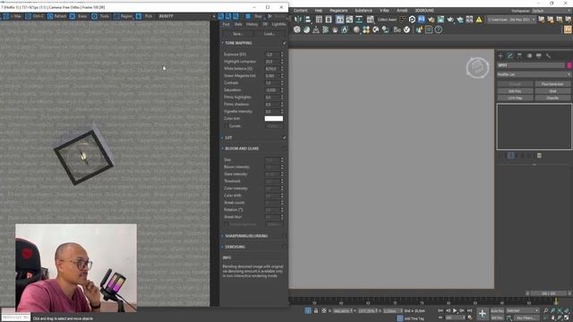573x322 pixels.
Task: Click the Erase icon in frame buffer toolbar
Action: [73, 16]
